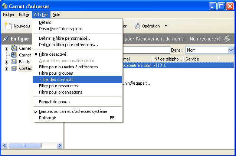Open Format de nom… dialog
Screen dimensions: 236x156
click(77, 102)
